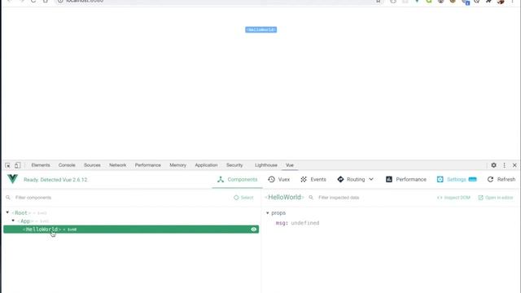This screenshot has height=293, width=521.
Task: Select the App component row
Action: click(131, 221)
